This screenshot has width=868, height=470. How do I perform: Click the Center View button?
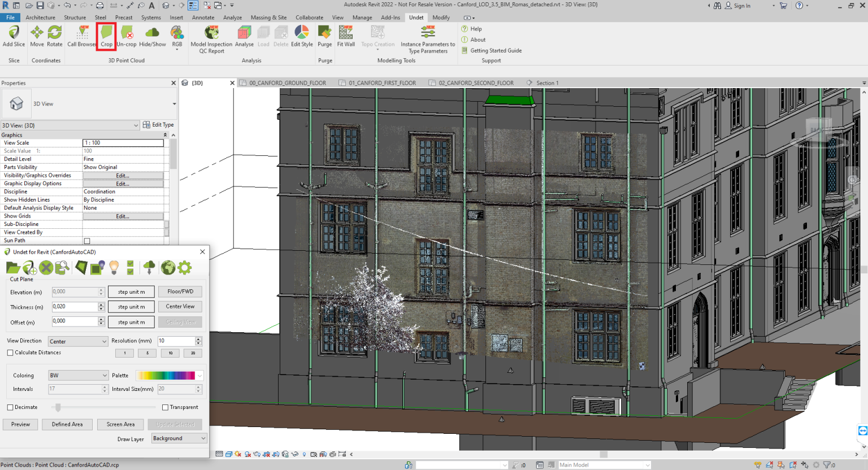[180, 307]
